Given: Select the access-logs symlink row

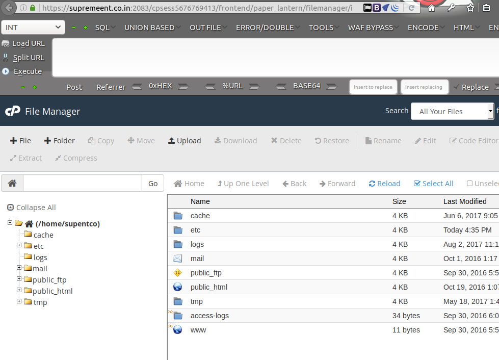Looking at the screenshot, I should click(333, 316).
